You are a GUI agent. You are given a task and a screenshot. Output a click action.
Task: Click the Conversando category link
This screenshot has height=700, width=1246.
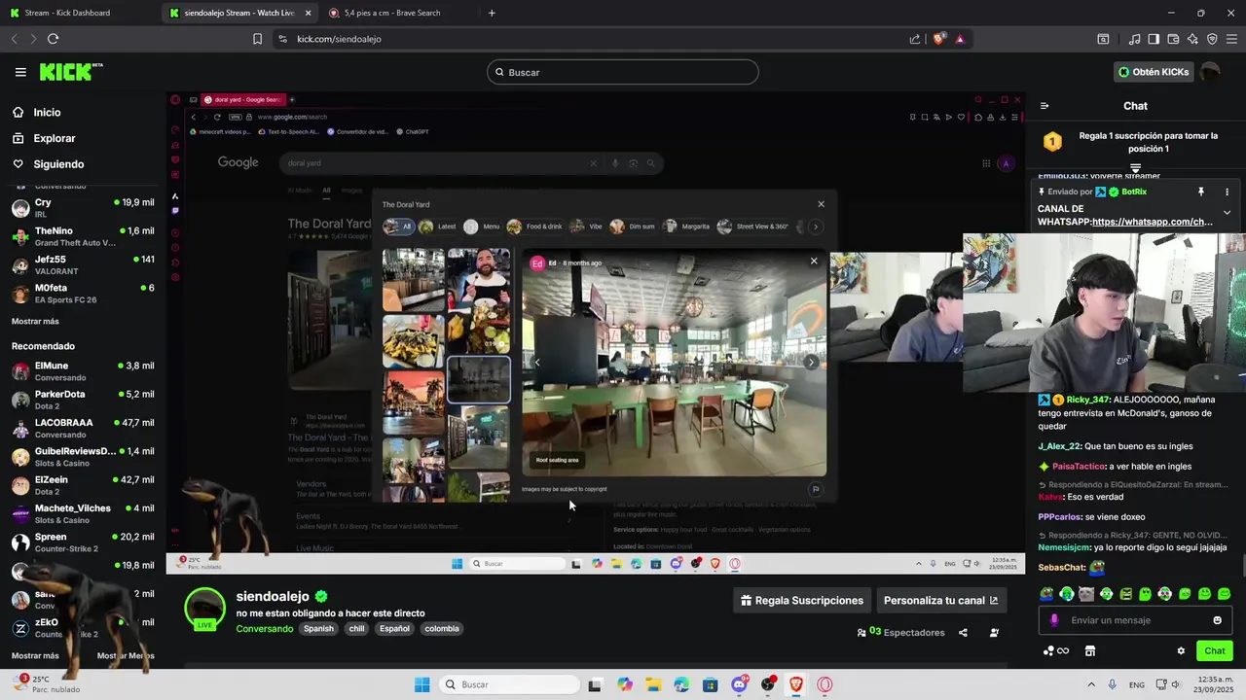coord(264,629)
